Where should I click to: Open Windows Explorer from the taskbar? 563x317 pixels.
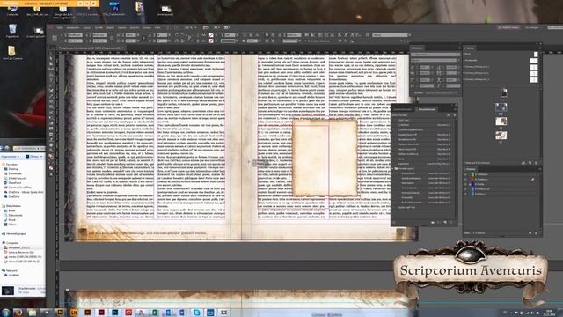[x=32, y=313]
